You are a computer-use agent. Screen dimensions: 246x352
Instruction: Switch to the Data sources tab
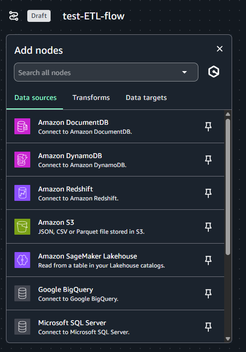(35, 97)
